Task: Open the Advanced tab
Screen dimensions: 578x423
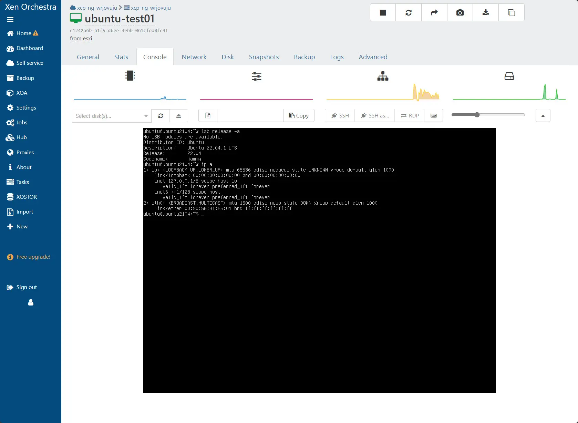Action: click(373, 57)
